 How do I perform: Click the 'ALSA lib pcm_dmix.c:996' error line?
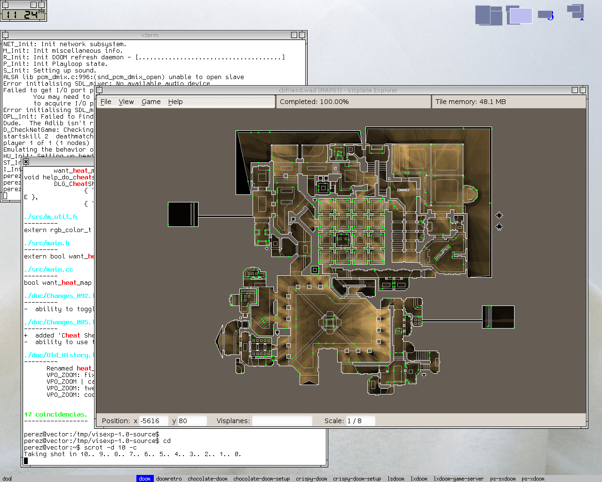pos(124,77)
